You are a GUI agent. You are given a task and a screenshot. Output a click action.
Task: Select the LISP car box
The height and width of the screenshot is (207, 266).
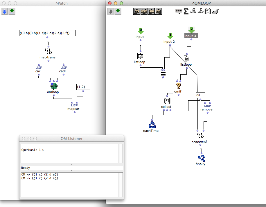tap(39, 68)
